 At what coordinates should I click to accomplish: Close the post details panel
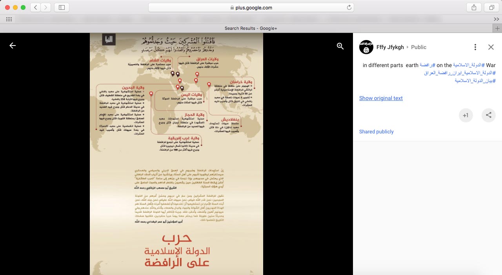(491, 47)
